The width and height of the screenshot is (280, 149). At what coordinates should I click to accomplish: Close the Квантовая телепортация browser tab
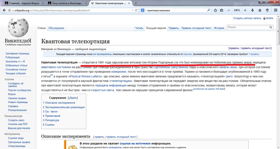pyautogui.click(x=129, y=3)
